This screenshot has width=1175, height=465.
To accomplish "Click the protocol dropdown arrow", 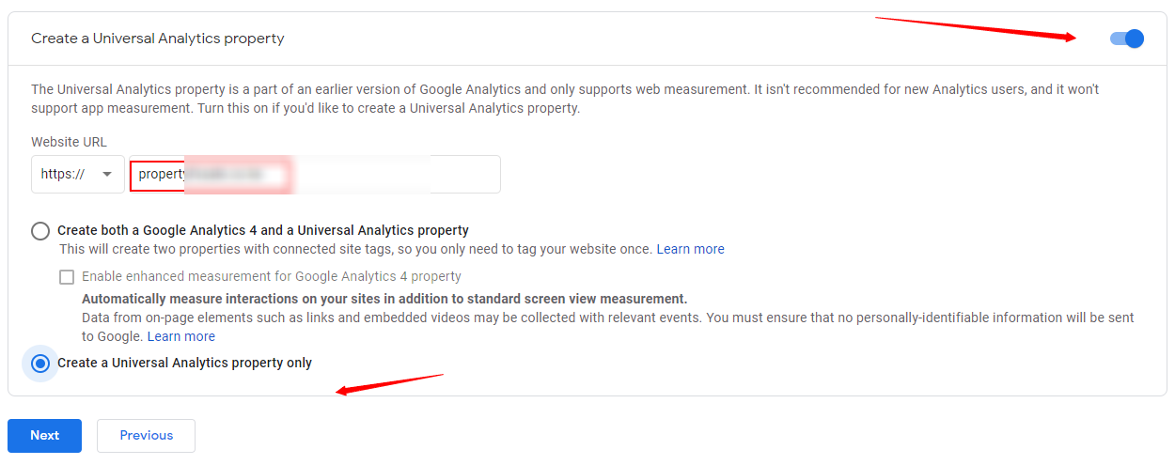I will (107, 175).
